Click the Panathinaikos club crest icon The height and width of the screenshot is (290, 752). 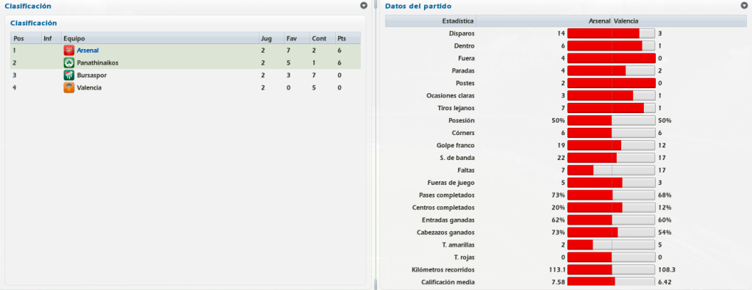coord(68,63)
